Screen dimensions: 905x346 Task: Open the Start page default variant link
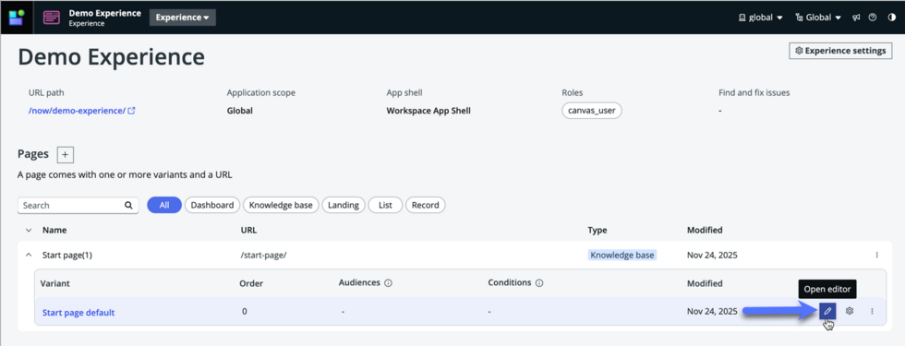pyautogui.click(x=78, y=313)
